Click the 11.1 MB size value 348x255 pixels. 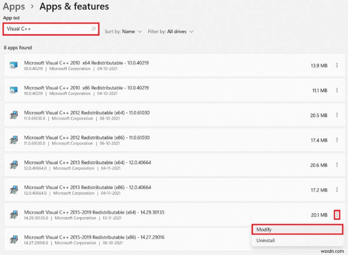click(x=320, y=91)
